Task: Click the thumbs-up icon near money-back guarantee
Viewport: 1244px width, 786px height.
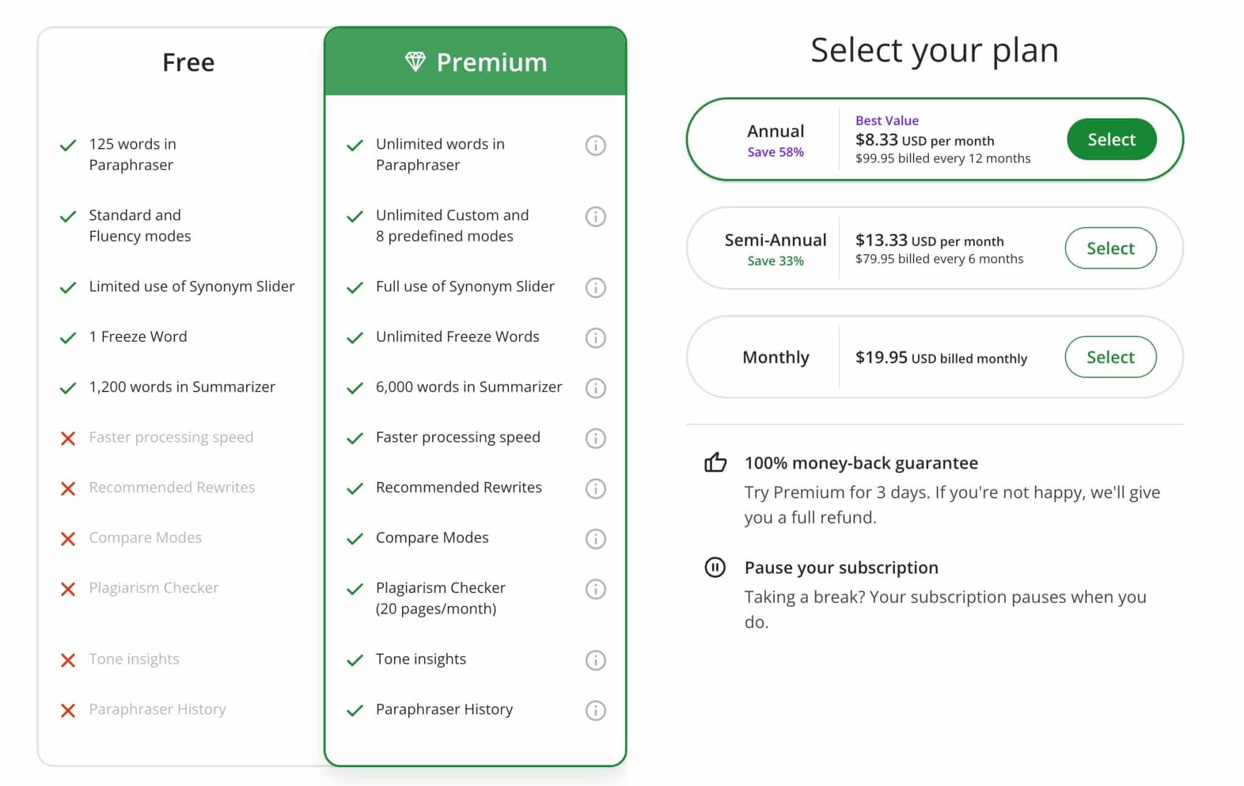Action: [x=716, y=462]
